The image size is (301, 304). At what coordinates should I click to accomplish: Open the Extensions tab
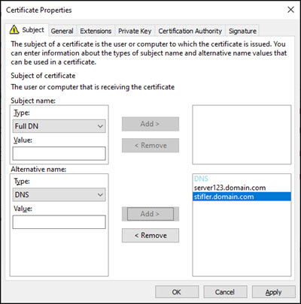tap(96, 31)
